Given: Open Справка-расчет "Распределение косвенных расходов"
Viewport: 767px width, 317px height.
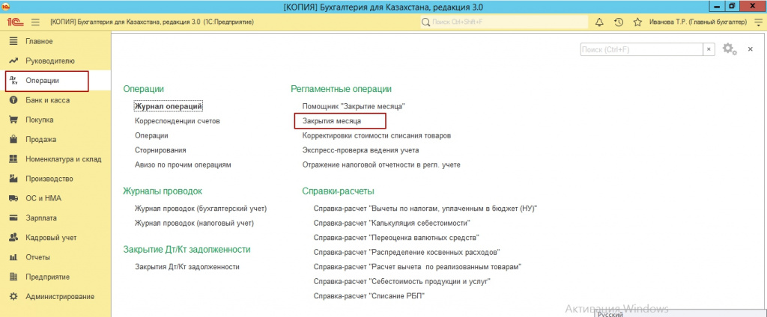Looking at the screenshot, I should point(407,253).
